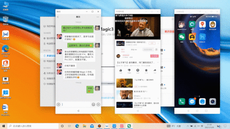The image size is (230, 129).
Task: Select 驱动管理 in PC Manager sidebar
Action: [49, 38]
